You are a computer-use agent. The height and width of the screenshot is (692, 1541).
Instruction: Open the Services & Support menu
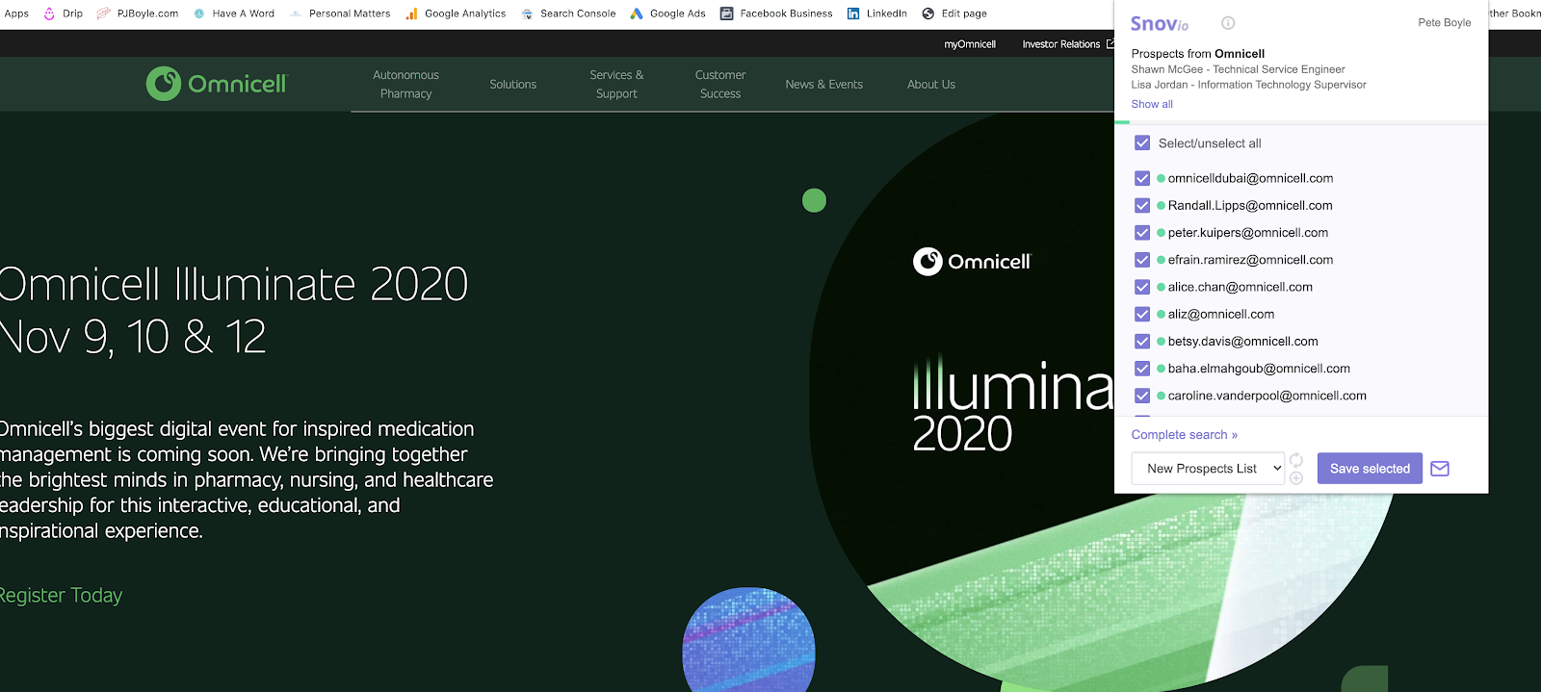[616, 84]
